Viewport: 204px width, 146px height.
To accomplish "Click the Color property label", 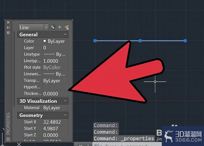I will tap(29, 41).
